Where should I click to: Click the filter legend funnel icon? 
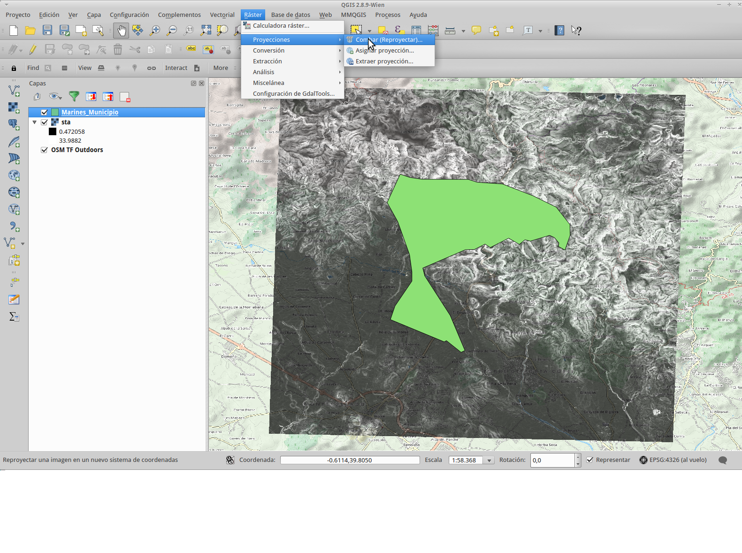[x=74, y=97]
